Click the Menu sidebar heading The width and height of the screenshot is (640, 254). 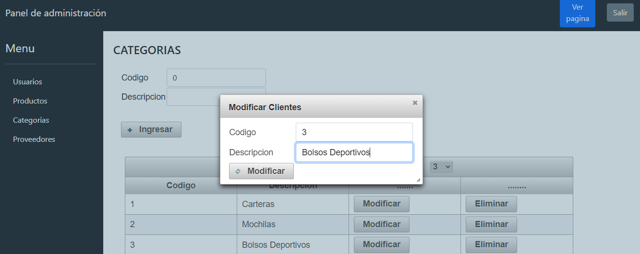(x=20, y=48)
